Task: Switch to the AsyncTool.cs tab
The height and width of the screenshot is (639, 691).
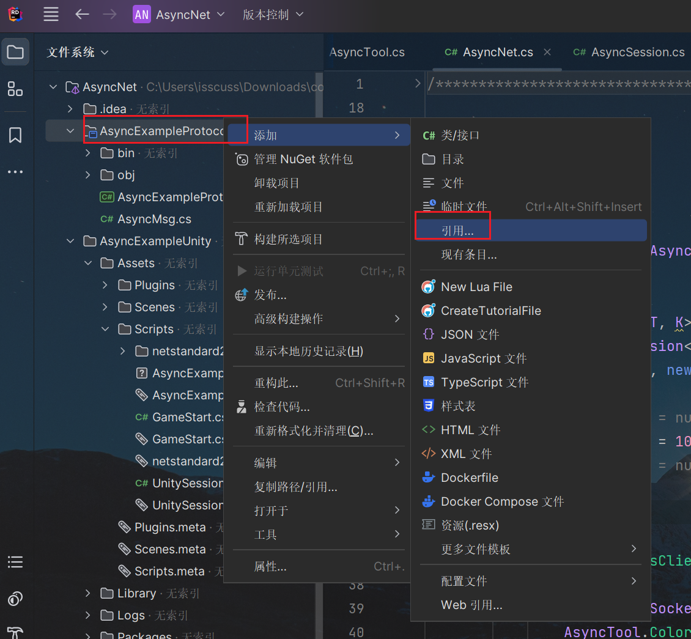Action: point(367,53)
